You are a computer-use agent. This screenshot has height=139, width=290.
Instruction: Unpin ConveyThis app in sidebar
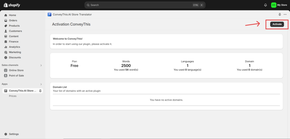(40, 91)
